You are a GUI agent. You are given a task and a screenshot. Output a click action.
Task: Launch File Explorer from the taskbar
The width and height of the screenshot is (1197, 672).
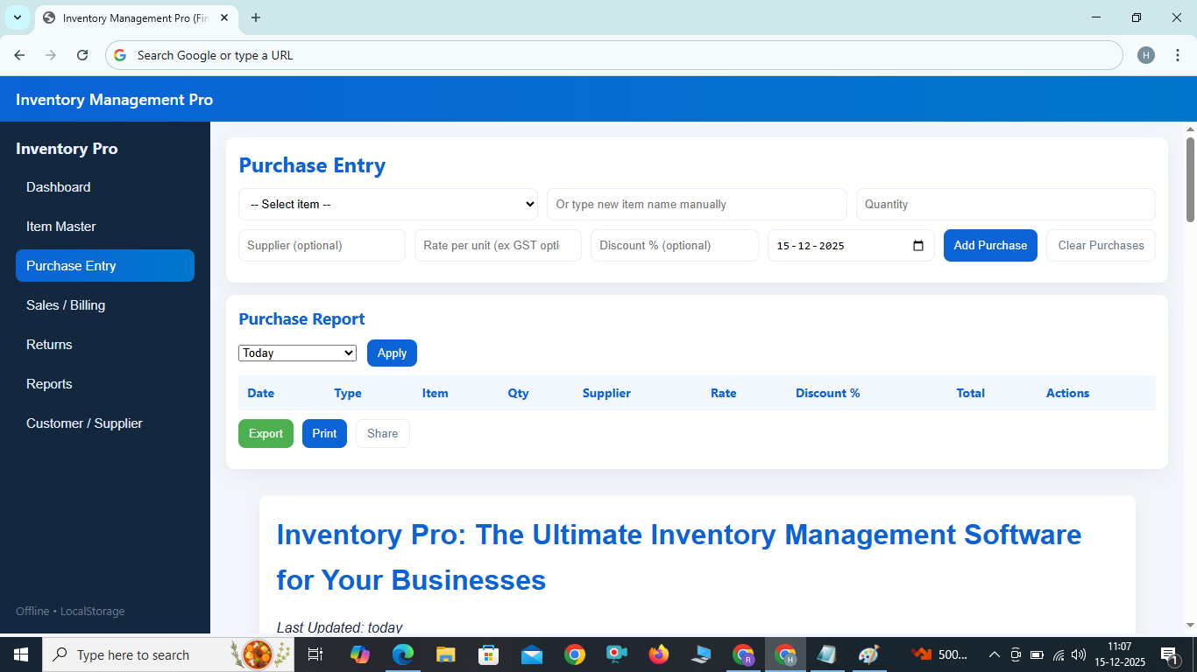[445, 654]
